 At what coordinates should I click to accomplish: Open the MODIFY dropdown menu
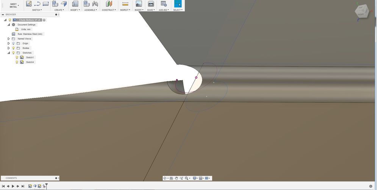[75, 10]
